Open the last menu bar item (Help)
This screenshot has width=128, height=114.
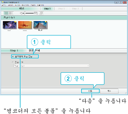click(x=40, y=5)
